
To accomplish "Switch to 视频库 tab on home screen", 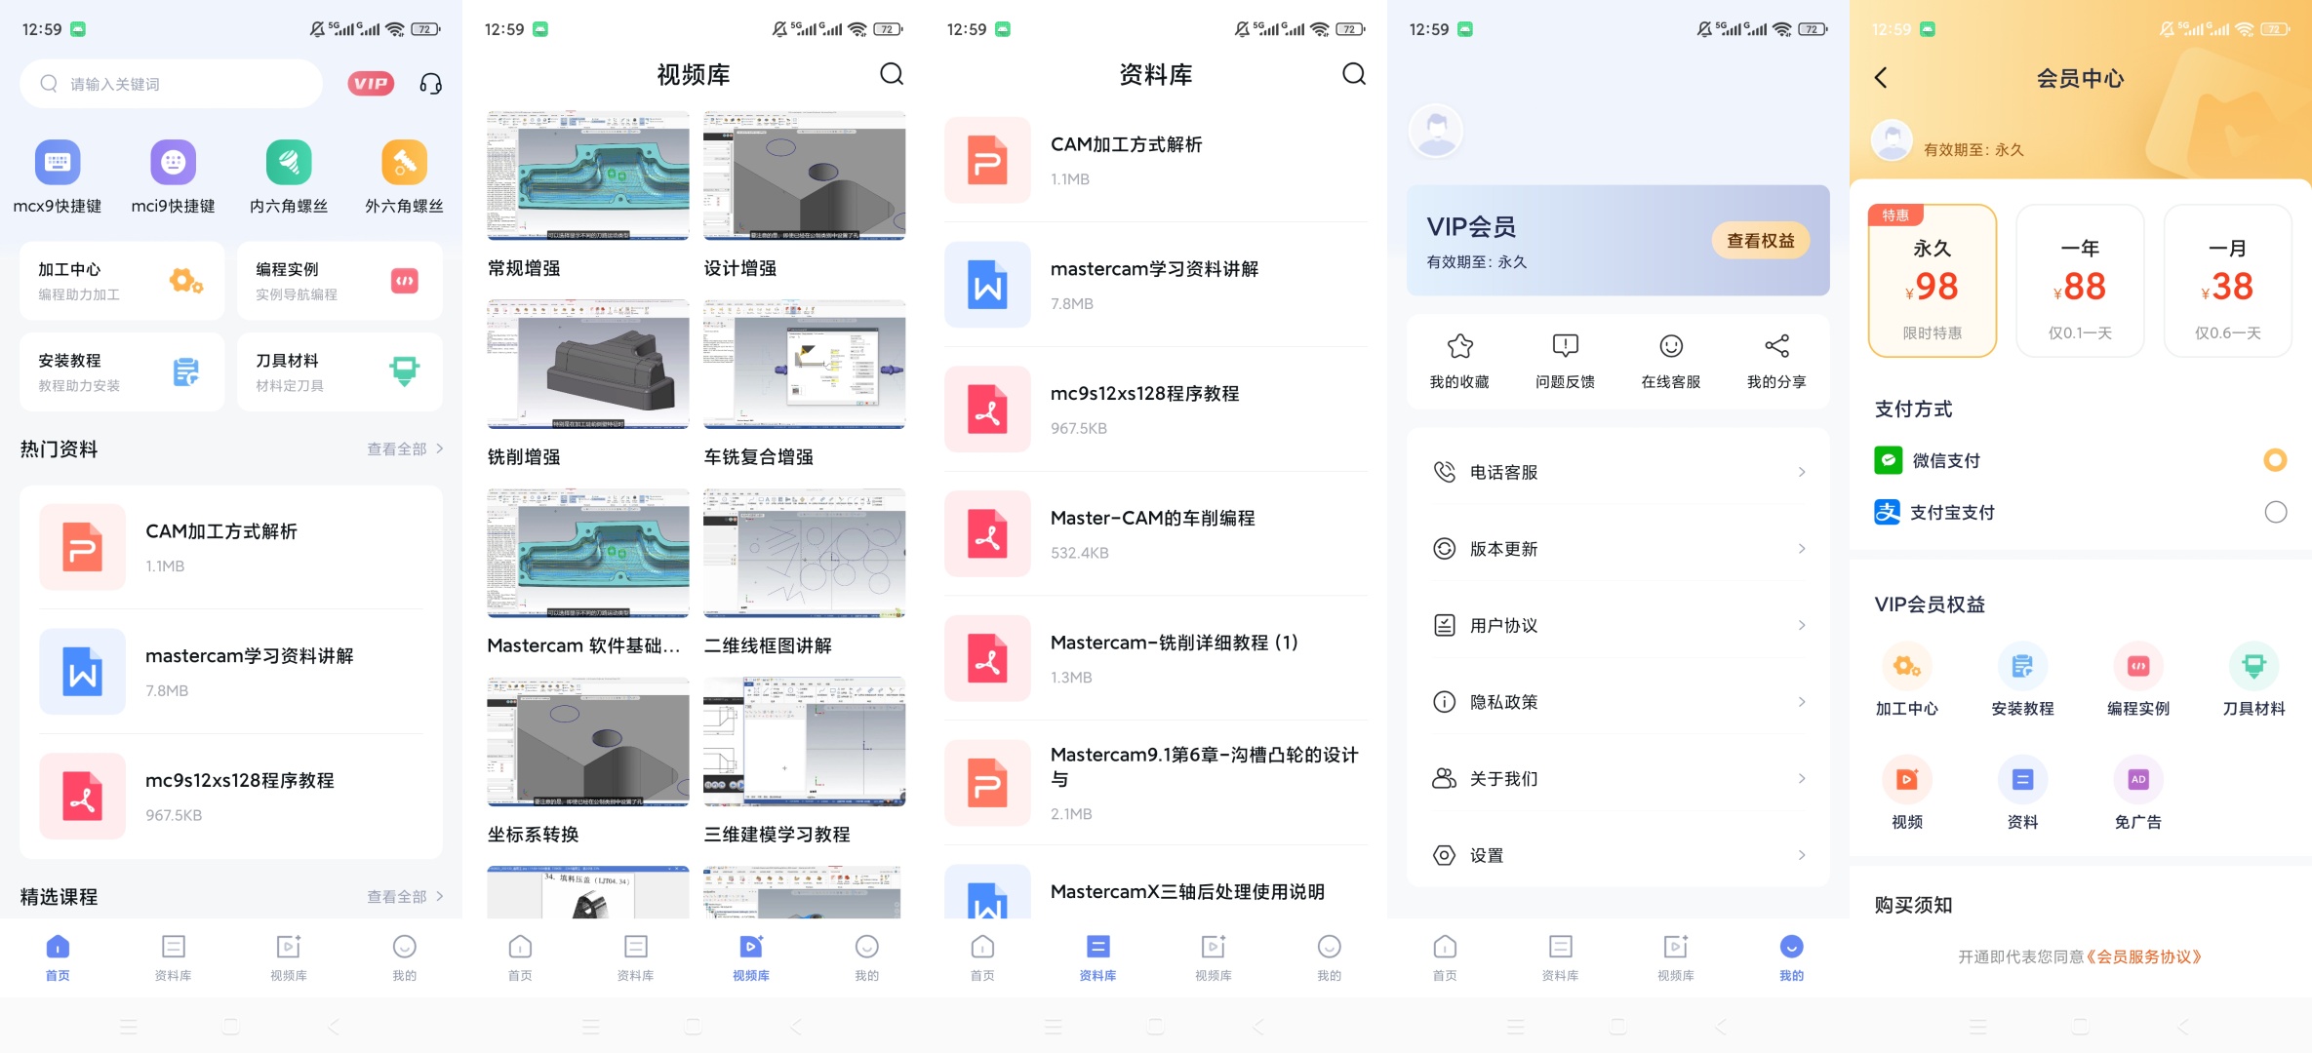I will (289, 957).
